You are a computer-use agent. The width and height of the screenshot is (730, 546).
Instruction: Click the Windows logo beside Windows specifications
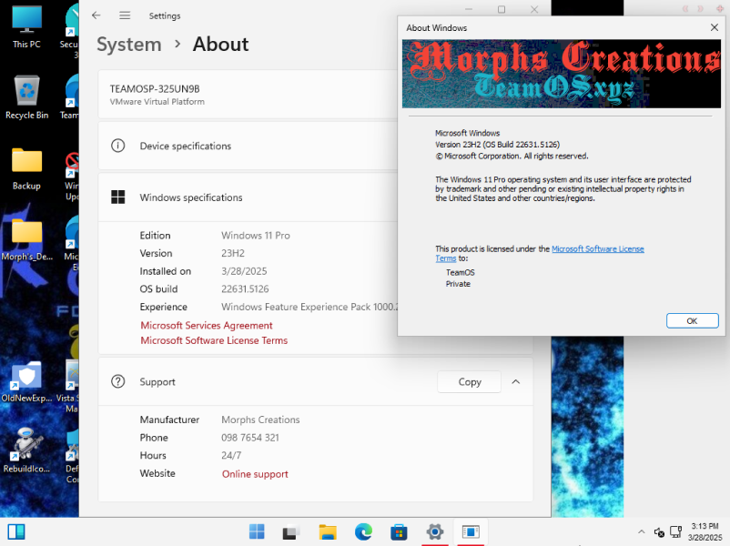[x=117, y=197]
